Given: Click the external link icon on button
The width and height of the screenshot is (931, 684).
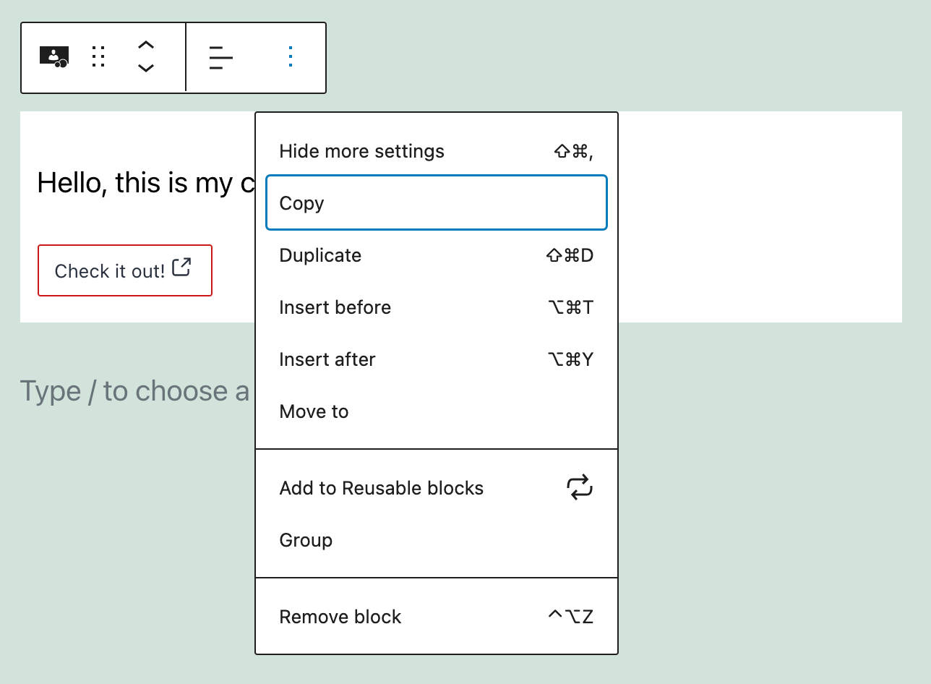Looking at the screenshot, I should coord(181,268).
